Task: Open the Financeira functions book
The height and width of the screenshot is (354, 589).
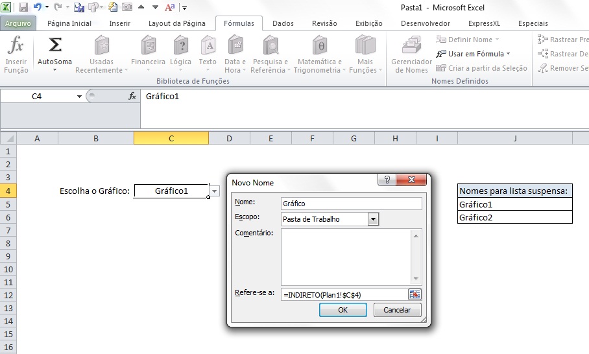Action: (149, 45)
